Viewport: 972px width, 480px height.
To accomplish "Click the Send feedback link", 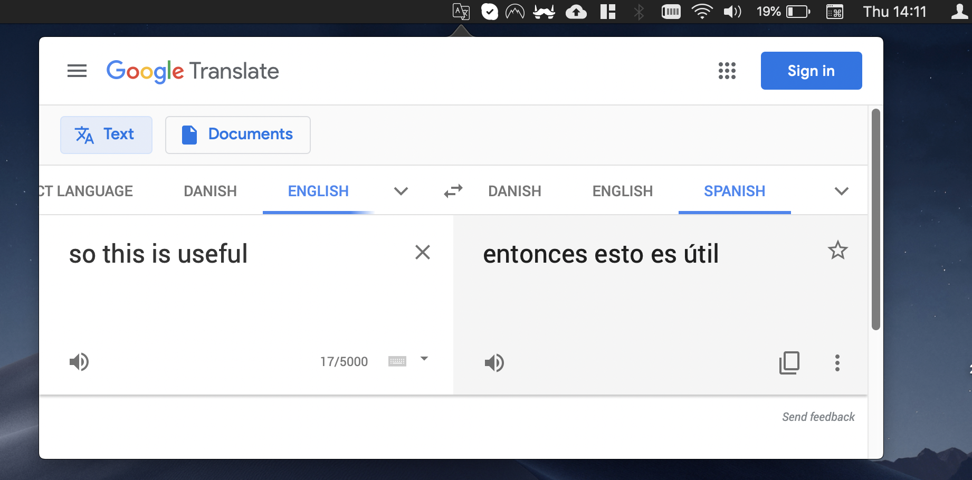I will pos(818,417).
